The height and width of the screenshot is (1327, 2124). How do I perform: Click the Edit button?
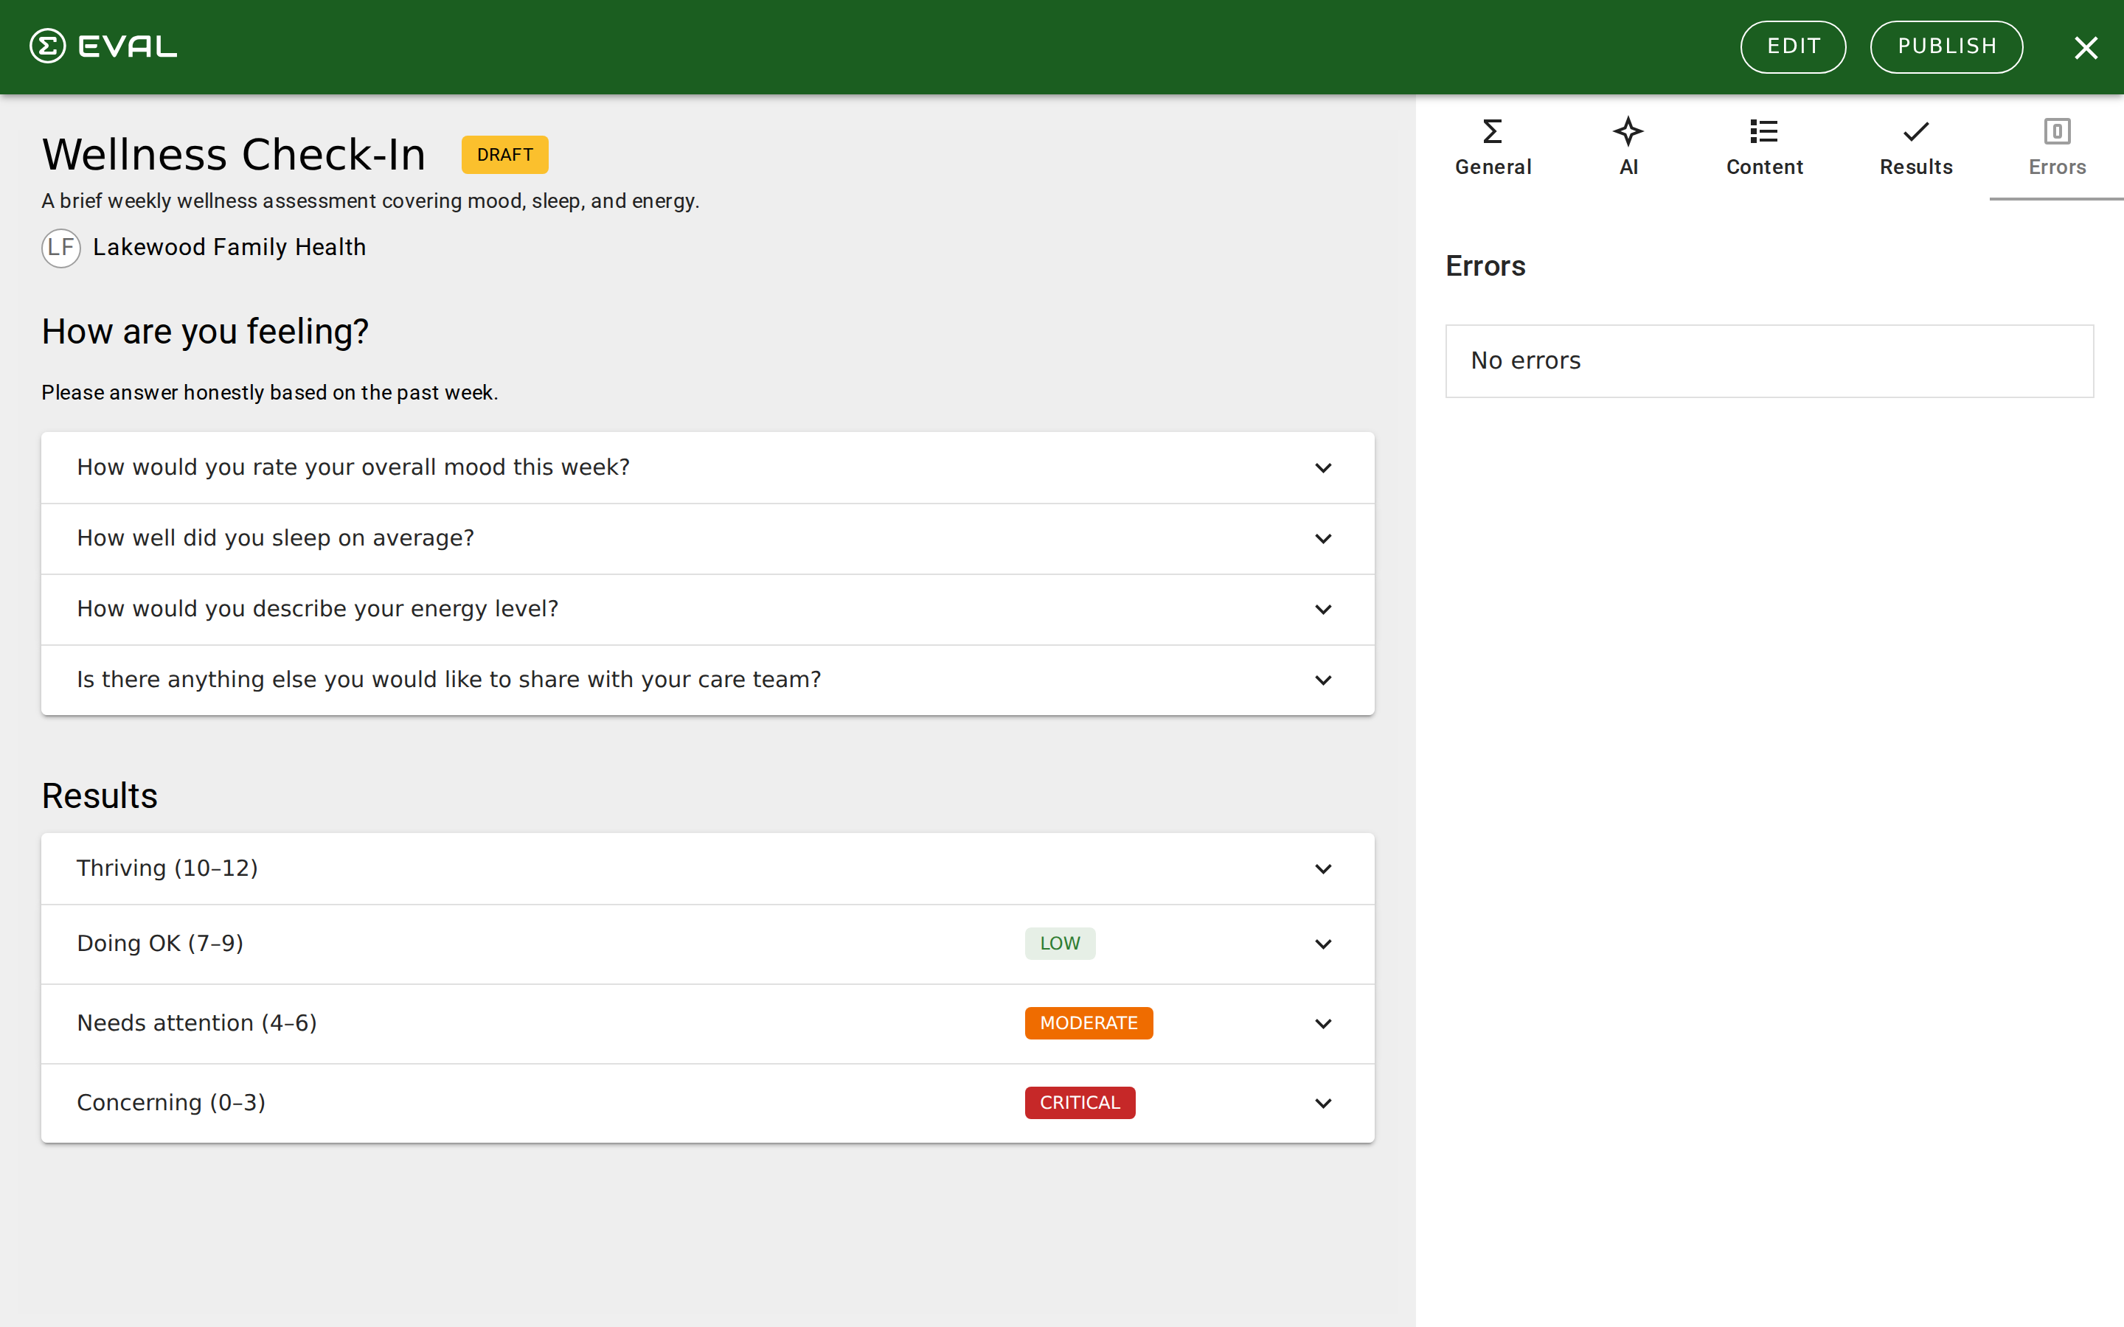[1793, 46]
